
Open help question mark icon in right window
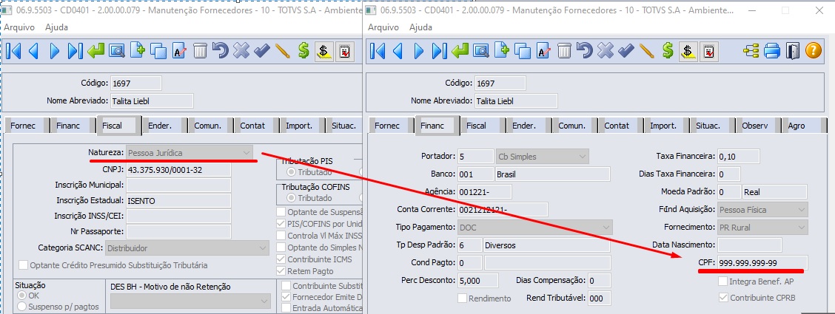tap(814, 51)
